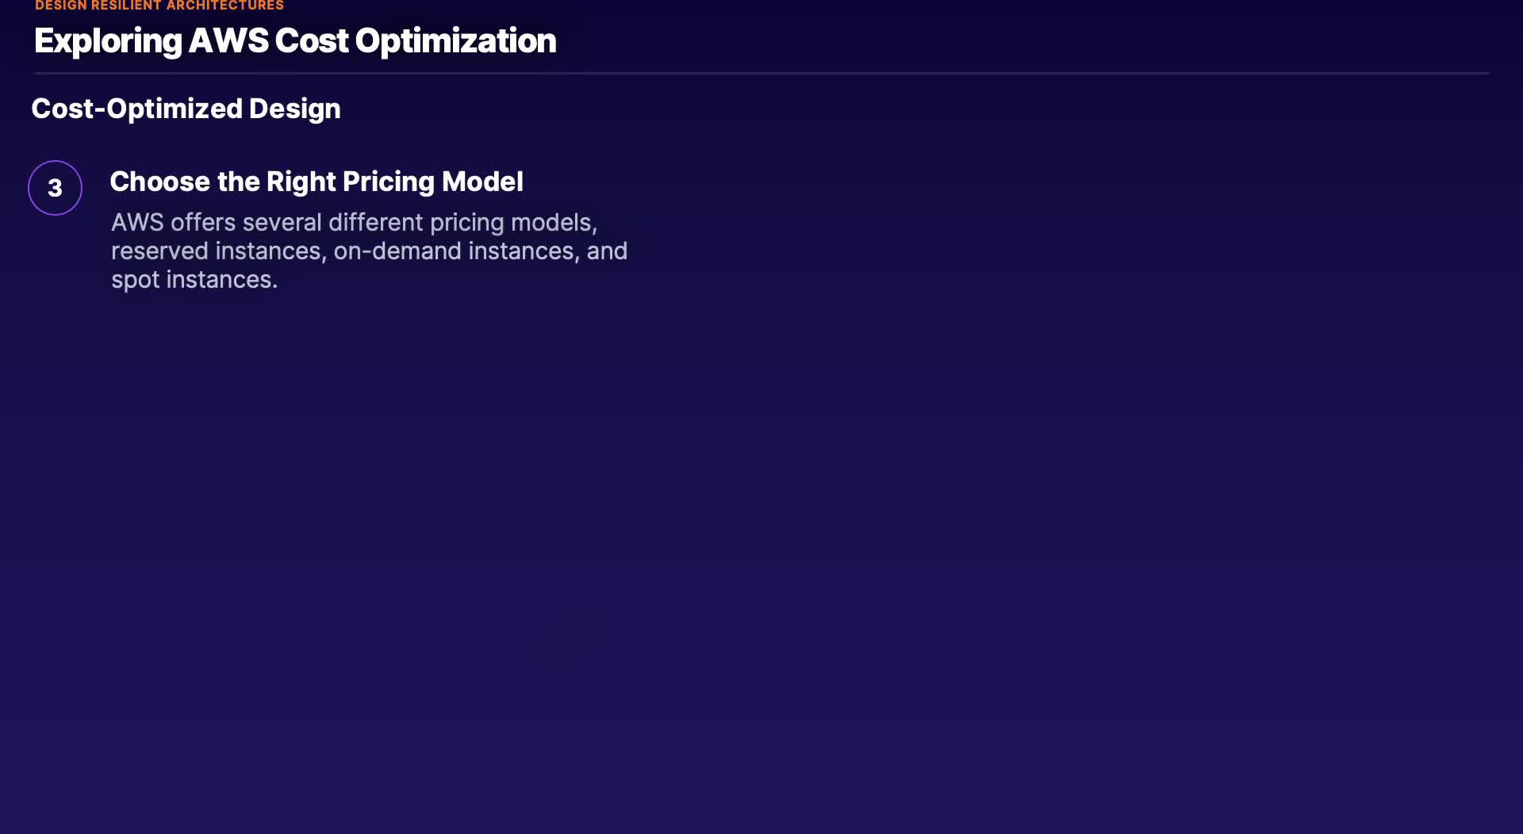The image size is (1523, 834).
Task: Click the phrase "reserved instances" in the description
Action: click(x=216, y=251)
